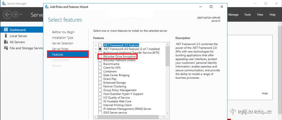Check Host Guardian Hyper-V Support checkbox
The image size is (282, 120).
100,94
